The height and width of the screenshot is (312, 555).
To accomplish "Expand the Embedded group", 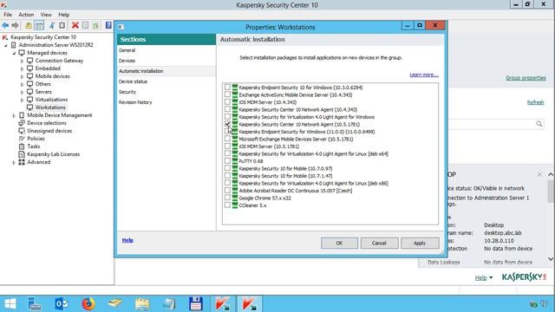I will pos(22,68).
